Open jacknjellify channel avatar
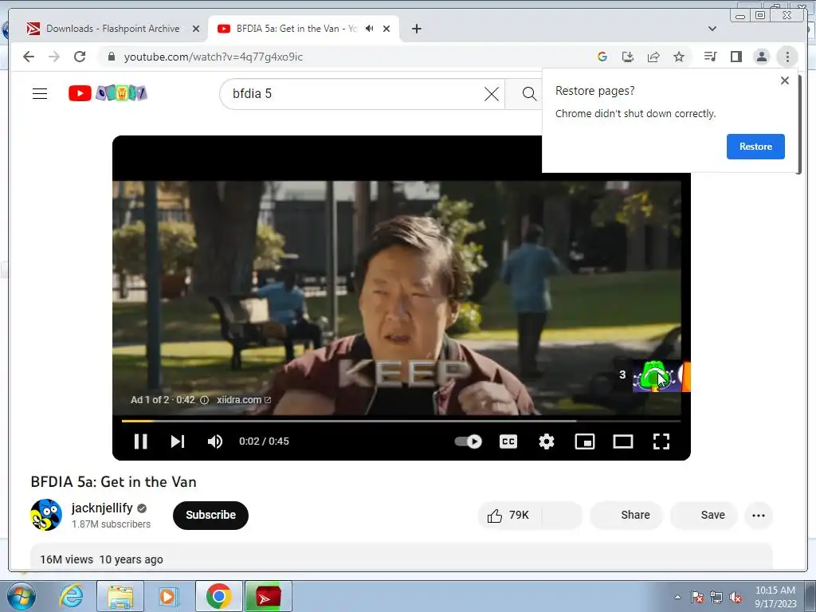This screenshot has width=816, height=612. [46, 515]
